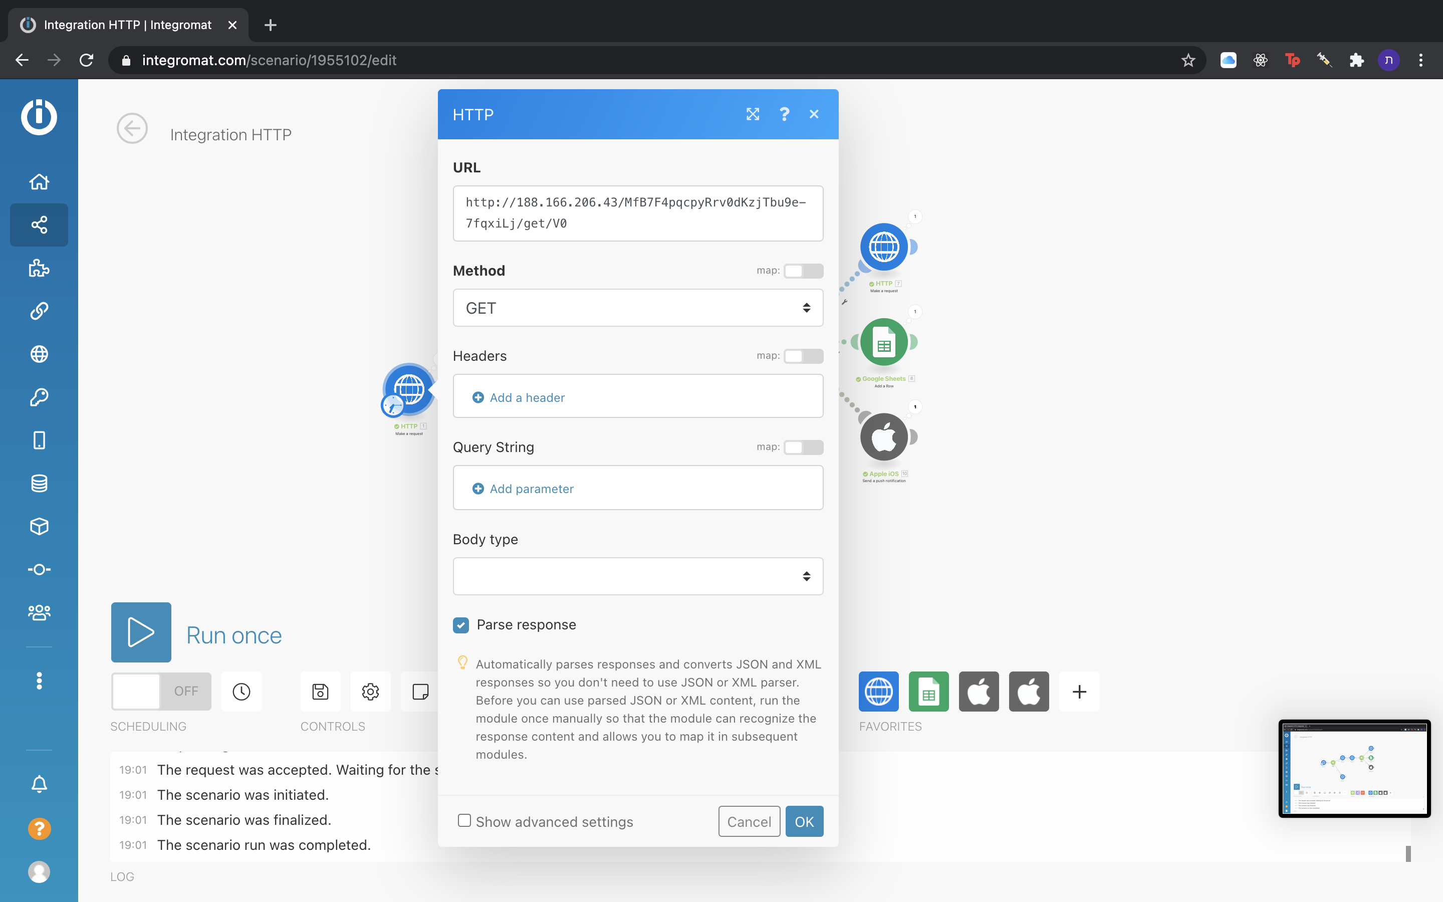Screen dimensions: 1443x902
Task: Click inside the URL input field
Action: point(637,213)
